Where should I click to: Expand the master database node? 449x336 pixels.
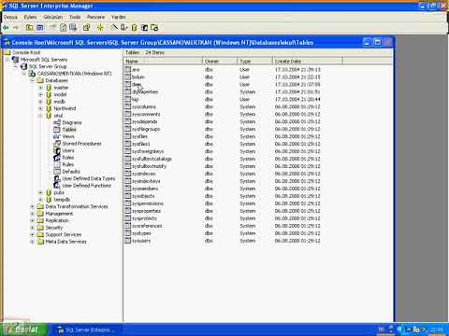coord(40,88)
